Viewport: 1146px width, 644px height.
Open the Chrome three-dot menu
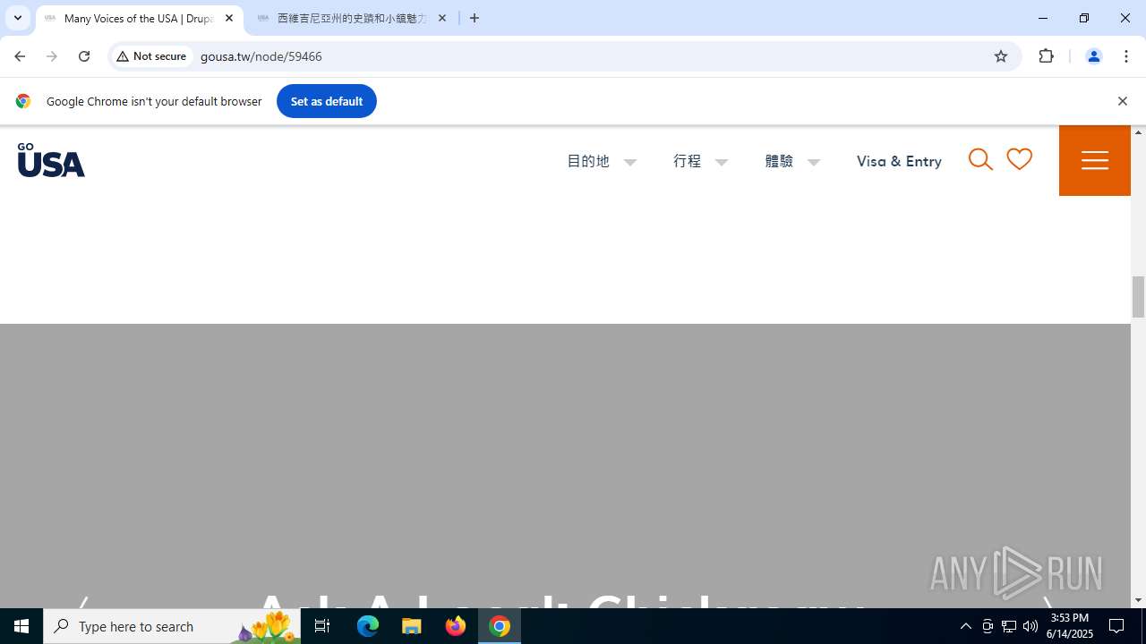click(1125, 56)
